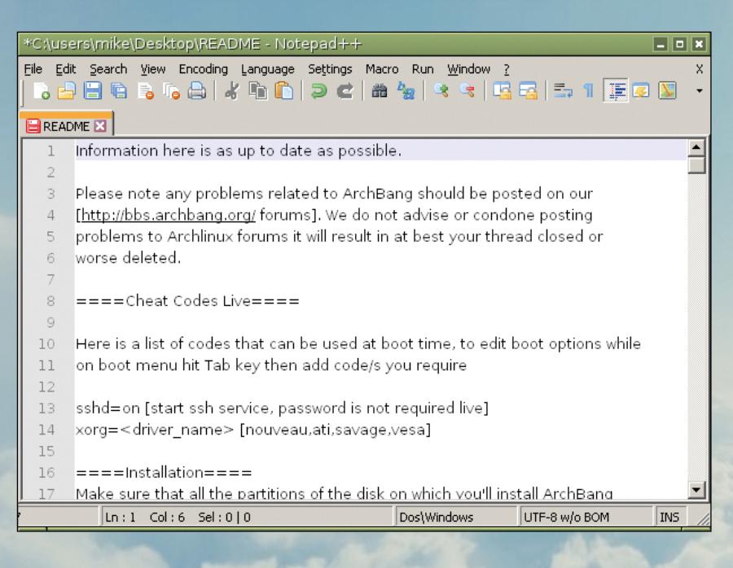Maximize the Notepad++ window
This screenshot has height=568, width=733.
(680, 45)
